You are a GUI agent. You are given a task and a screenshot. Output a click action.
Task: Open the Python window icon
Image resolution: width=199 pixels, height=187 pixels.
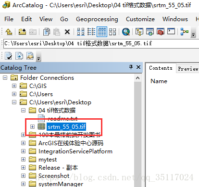(x=171, y=31)
